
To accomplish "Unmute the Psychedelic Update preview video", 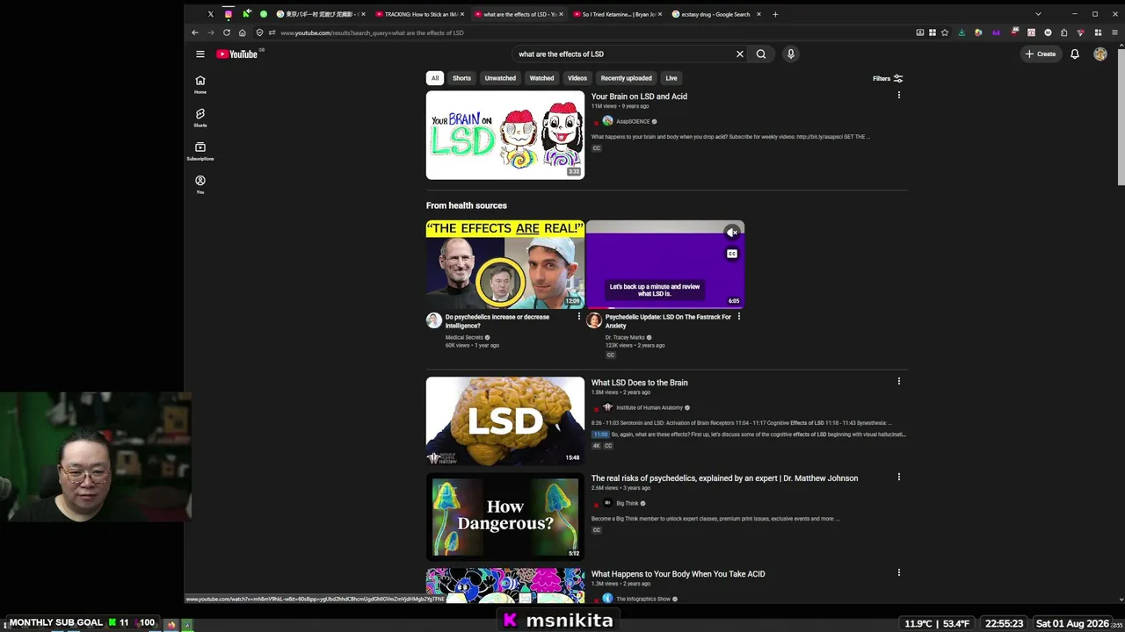I will [x=732, y=233].
